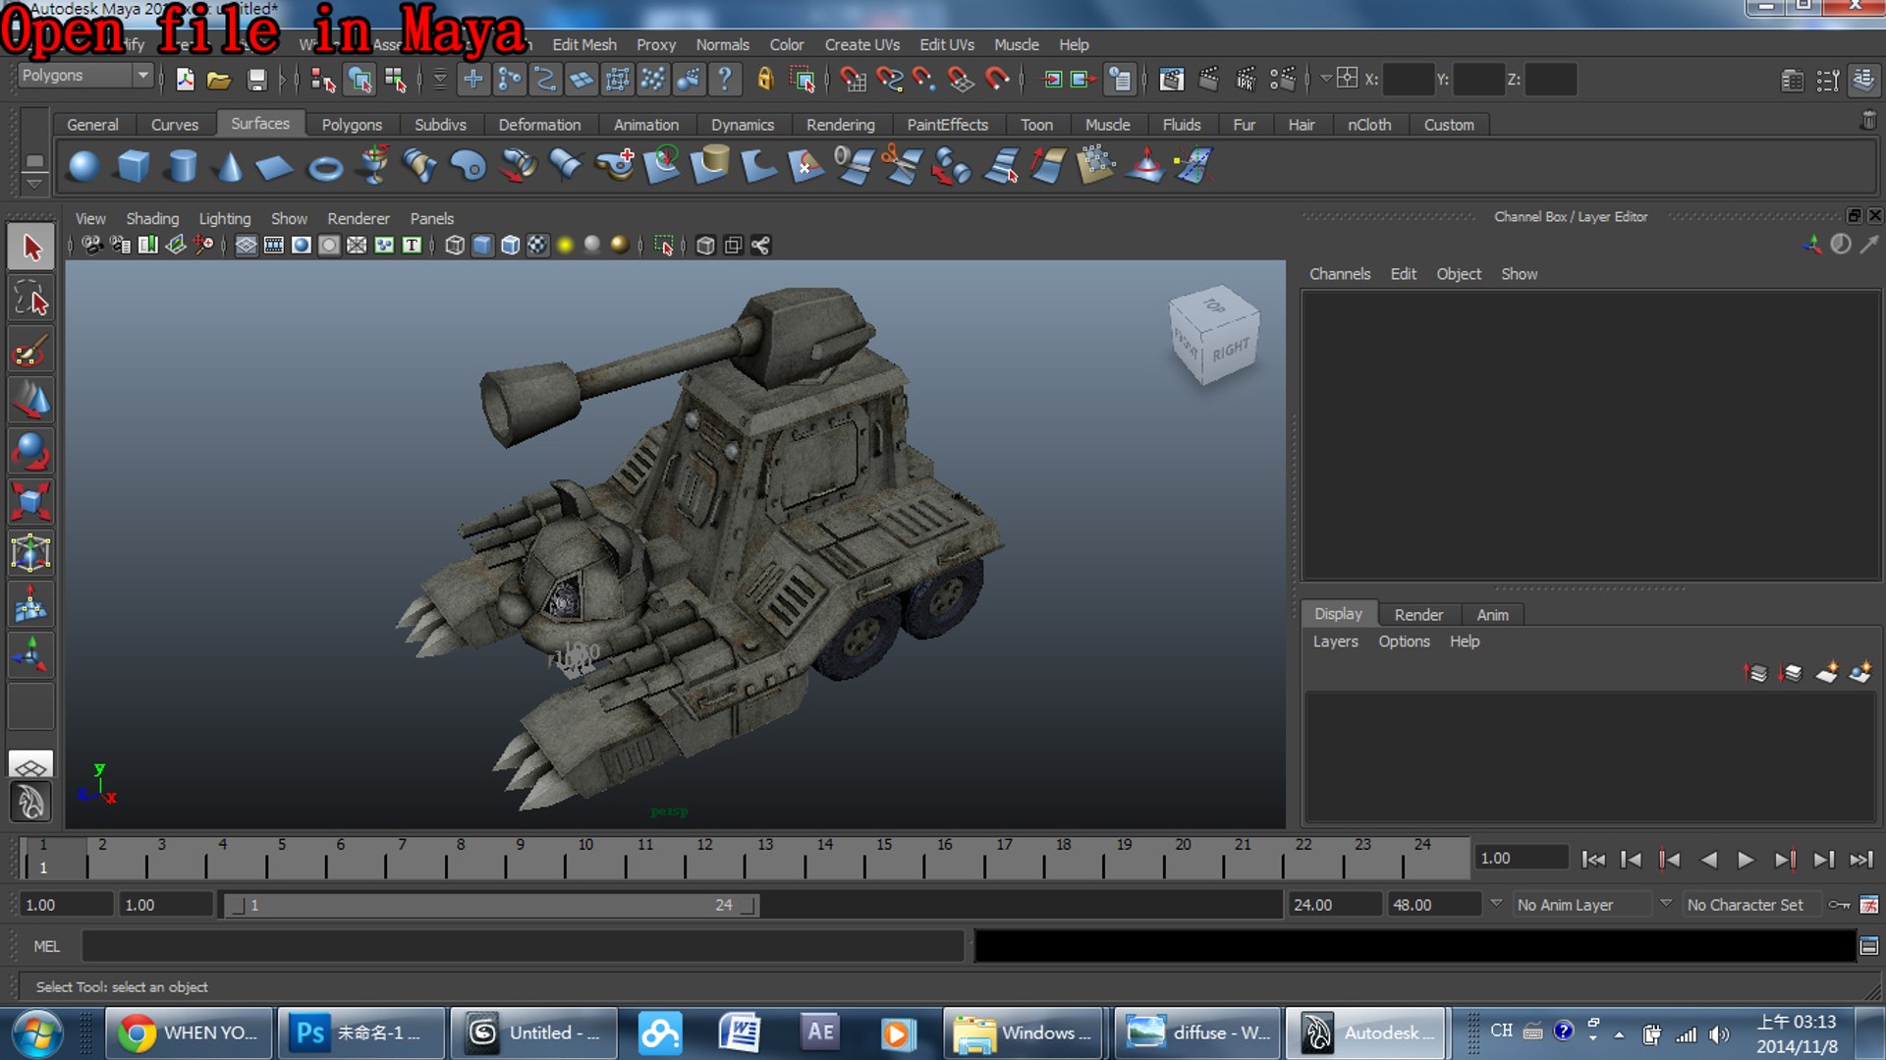1886x1060 pixels.
Task: Open the input field mode dropdown arrow
Action: [1325, 79]
